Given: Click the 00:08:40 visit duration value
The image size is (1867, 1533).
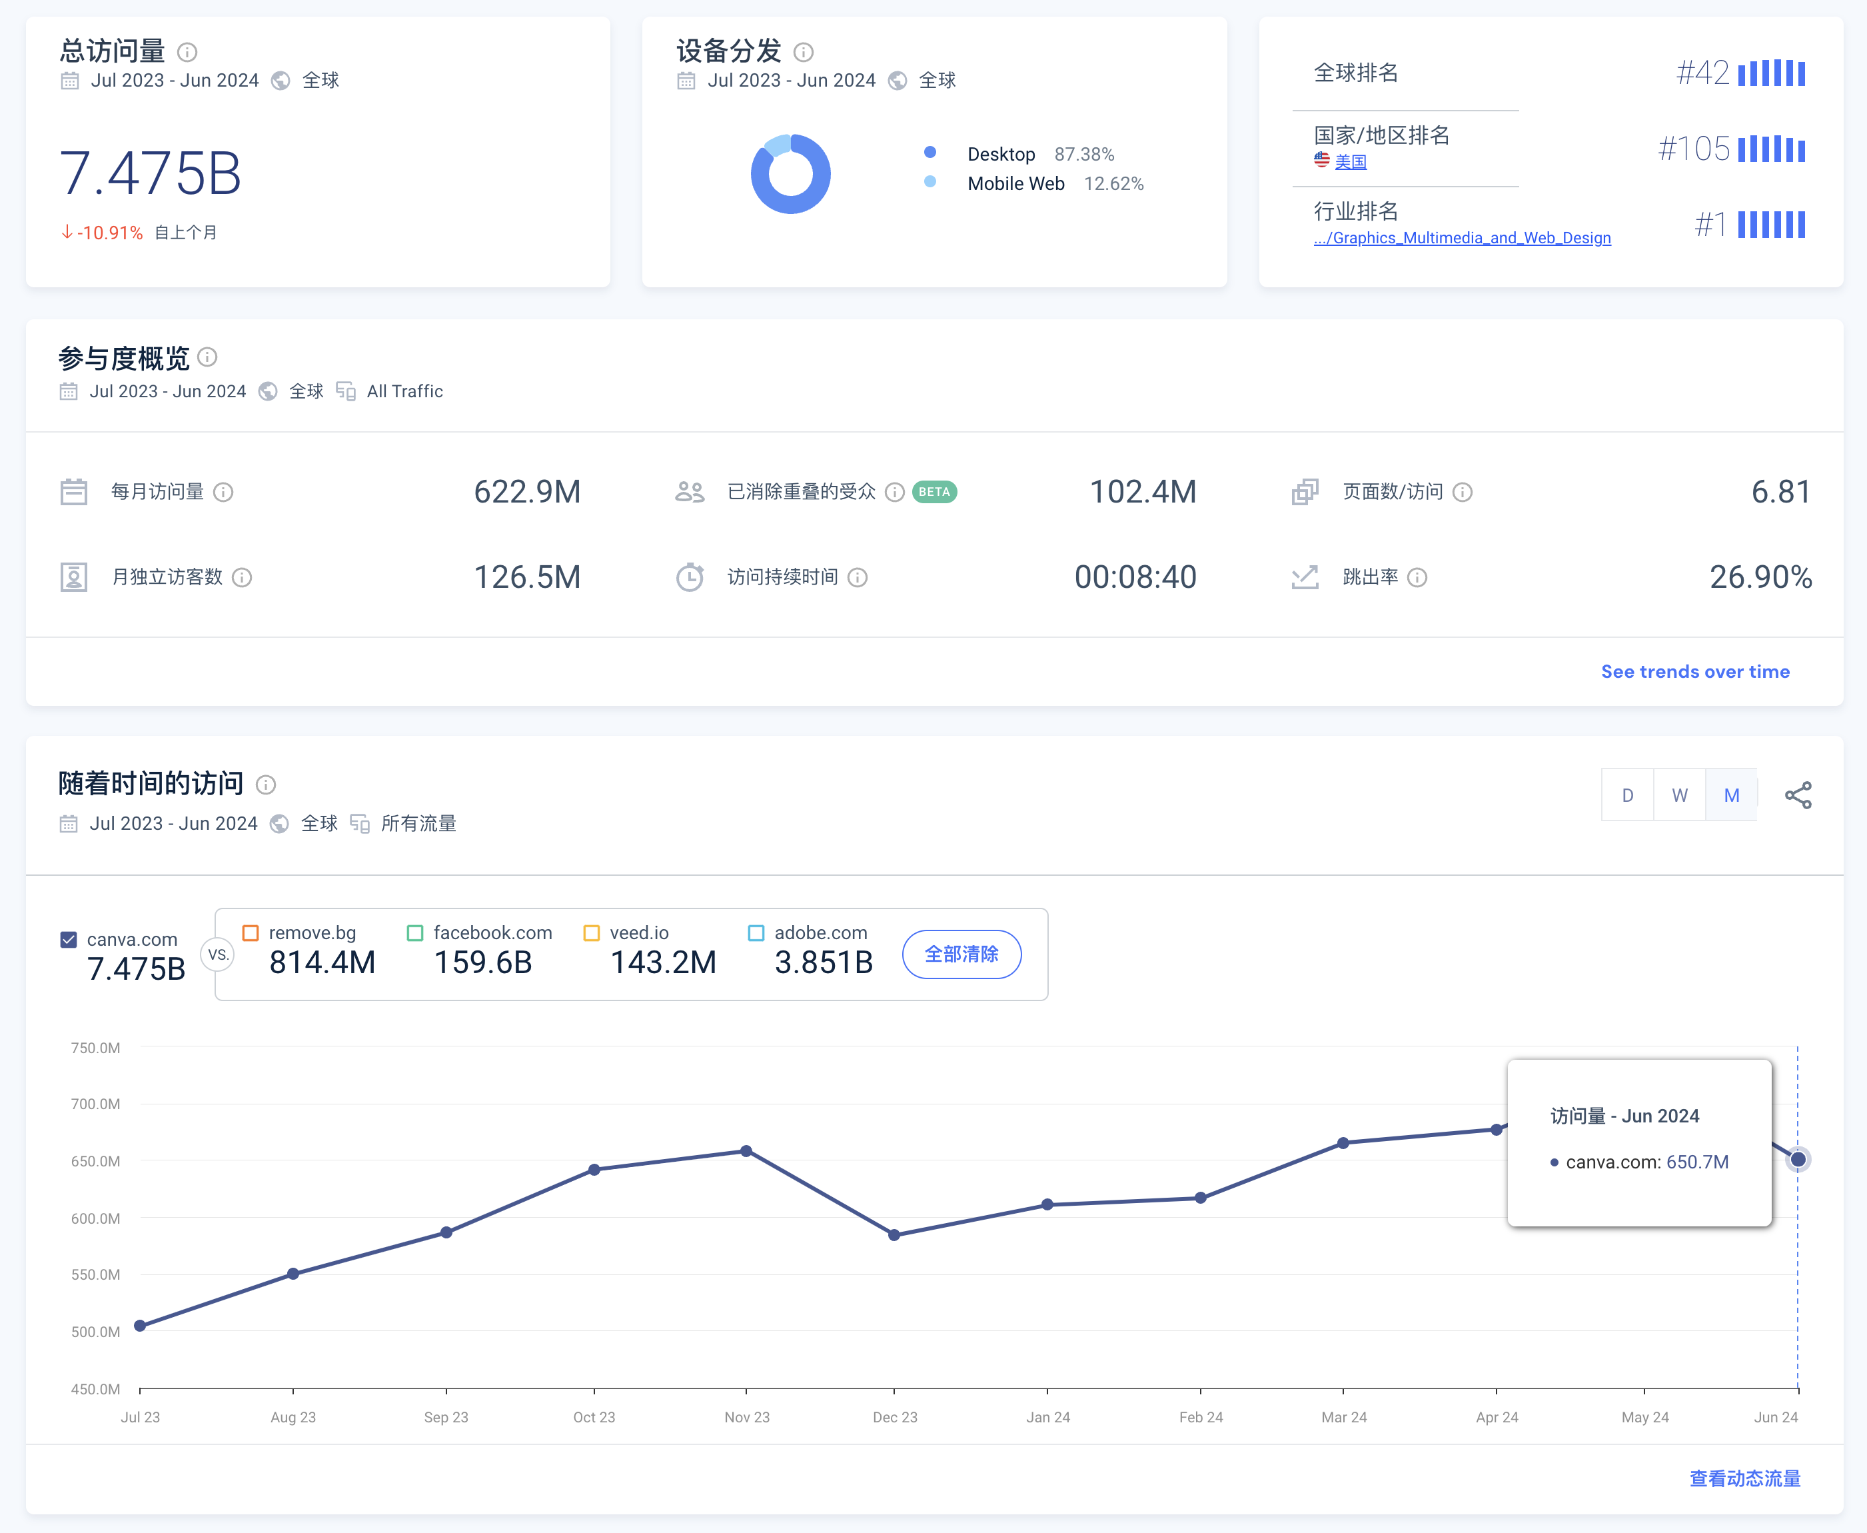Looking at the screenshot, I should pyautogui.click(x=1135, y=577).
